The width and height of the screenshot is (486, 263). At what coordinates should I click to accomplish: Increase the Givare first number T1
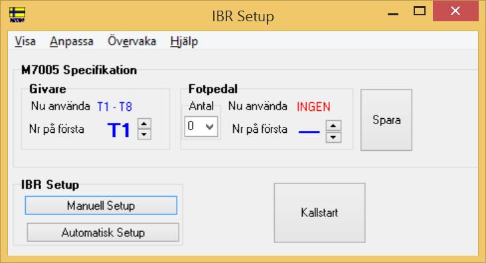(x=144, y=124)
